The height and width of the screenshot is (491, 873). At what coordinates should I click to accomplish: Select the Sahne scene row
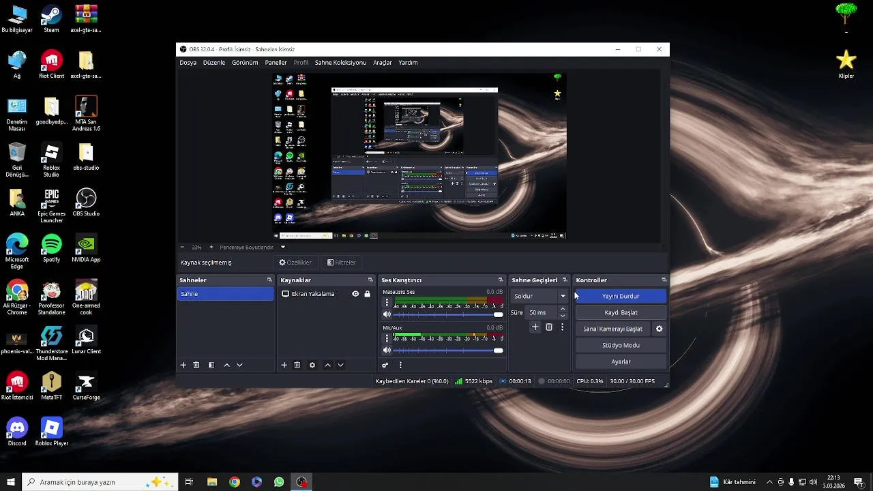pos(225,294)
